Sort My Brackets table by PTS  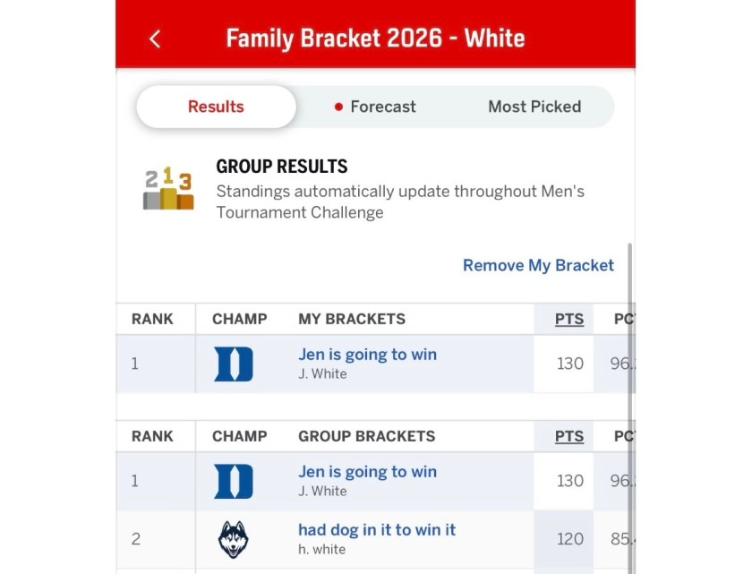pos(569,319)
